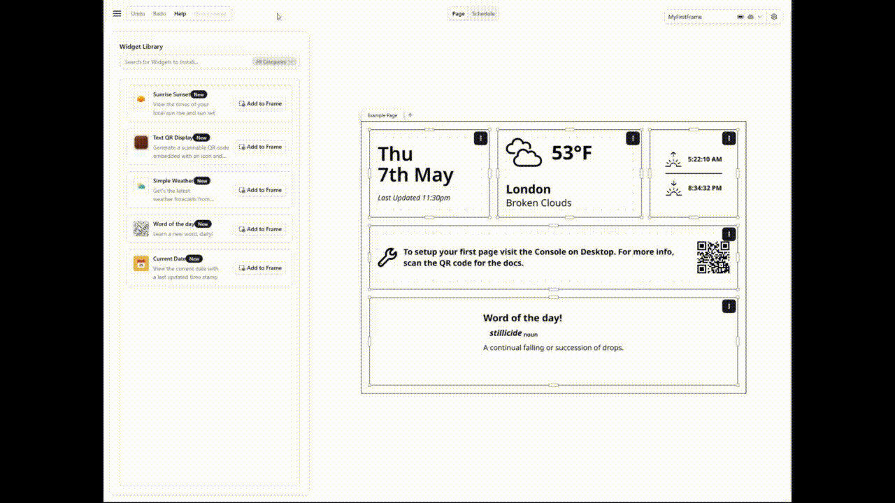Click the battery status icon in frame selector

click(x=740, y=17)
